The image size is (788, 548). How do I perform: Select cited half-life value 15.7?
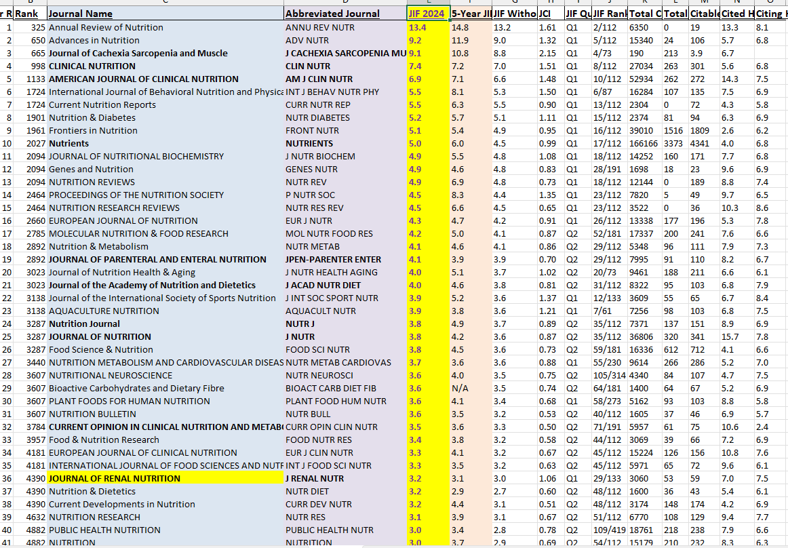pyautogui.click(x=736, y=337)
